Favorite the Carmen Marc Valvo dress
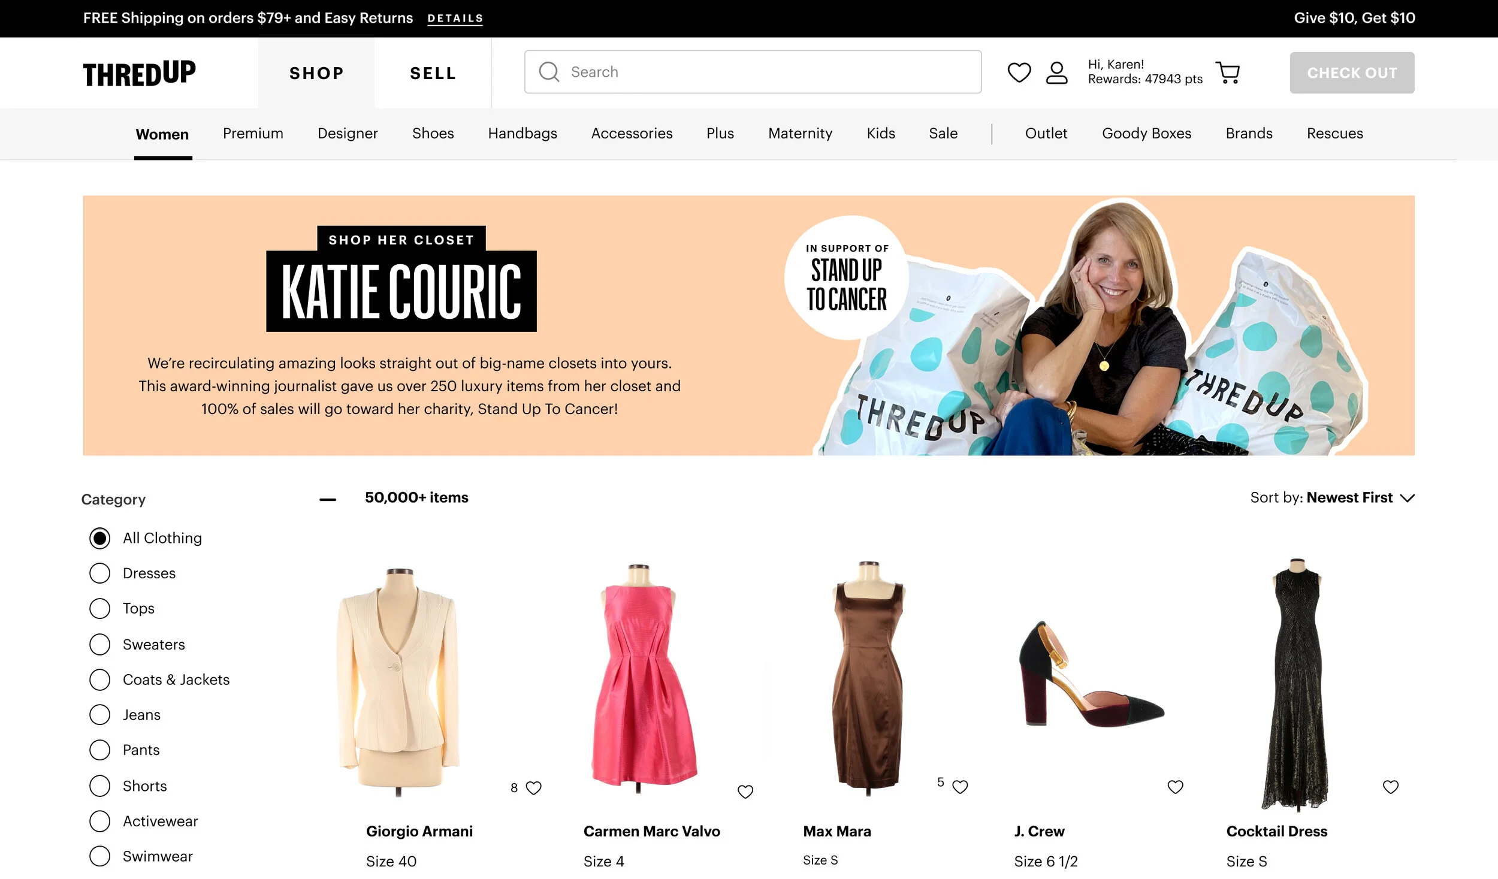 click(745, 792)
